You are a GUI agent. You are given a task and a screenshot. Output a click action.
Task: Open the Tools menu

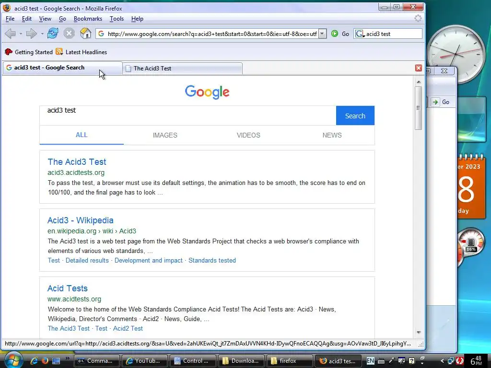[x=117, y=19]
